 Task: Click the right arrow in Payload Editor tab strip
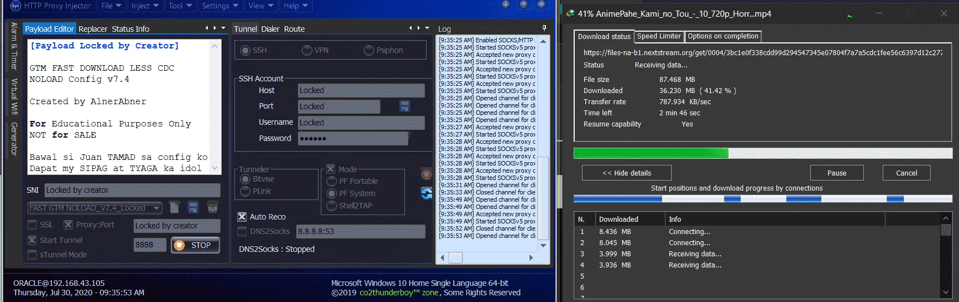tap(214, 28)
